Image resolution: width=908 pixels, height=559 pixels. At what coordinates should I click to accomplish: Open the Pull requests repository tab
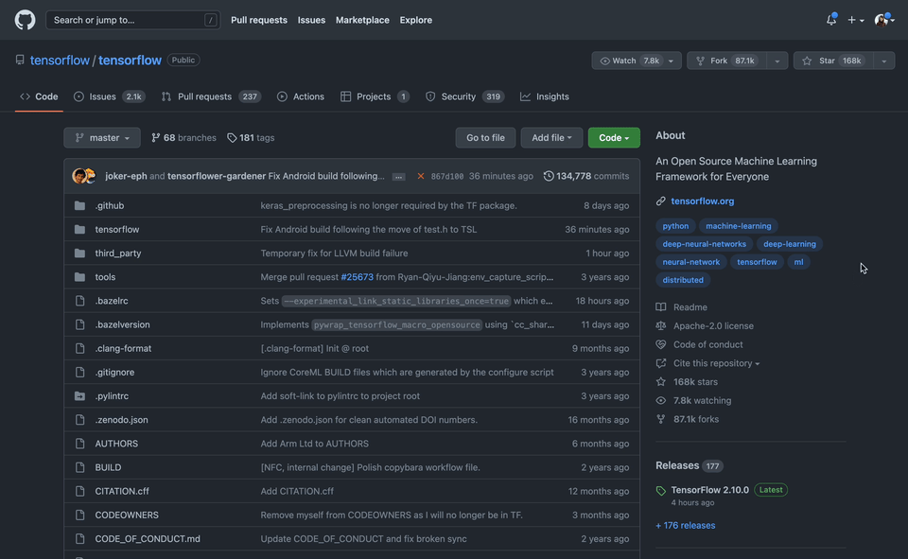coord(205,96)
